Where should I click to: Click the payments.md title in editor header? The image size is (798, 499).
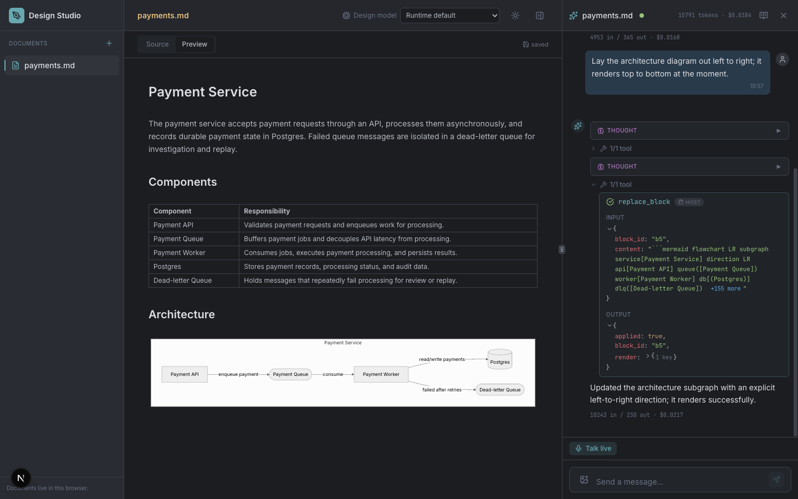[163, 16]
